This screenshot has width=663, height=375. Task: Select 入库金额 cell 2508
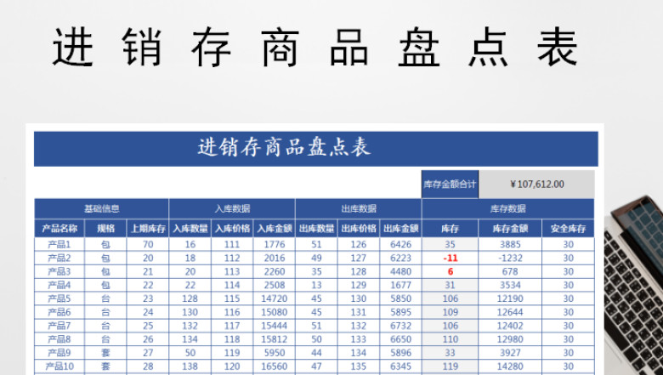275,285
